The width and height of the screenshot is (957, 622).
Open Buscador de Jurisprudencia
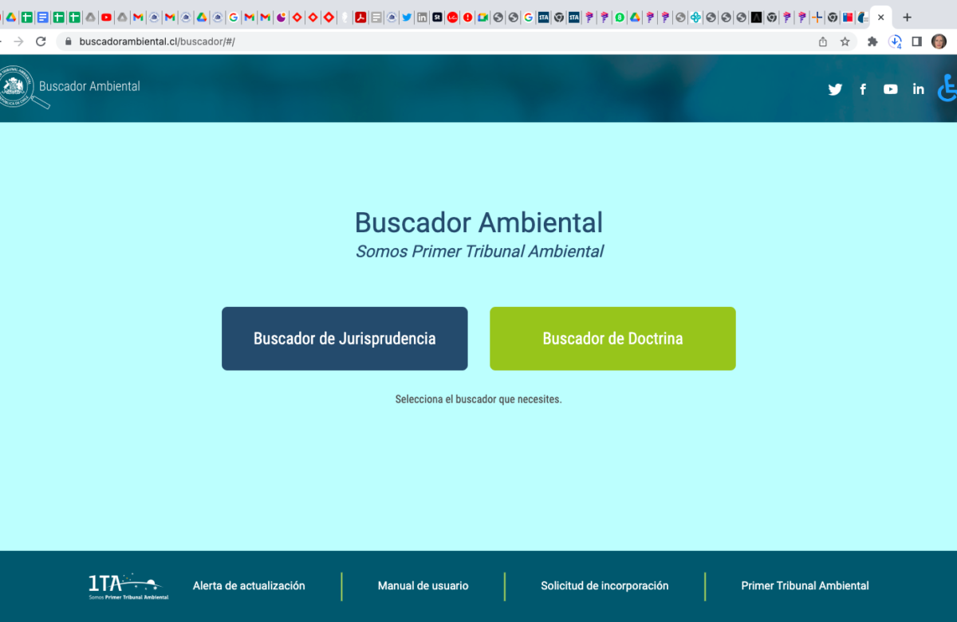345,338
